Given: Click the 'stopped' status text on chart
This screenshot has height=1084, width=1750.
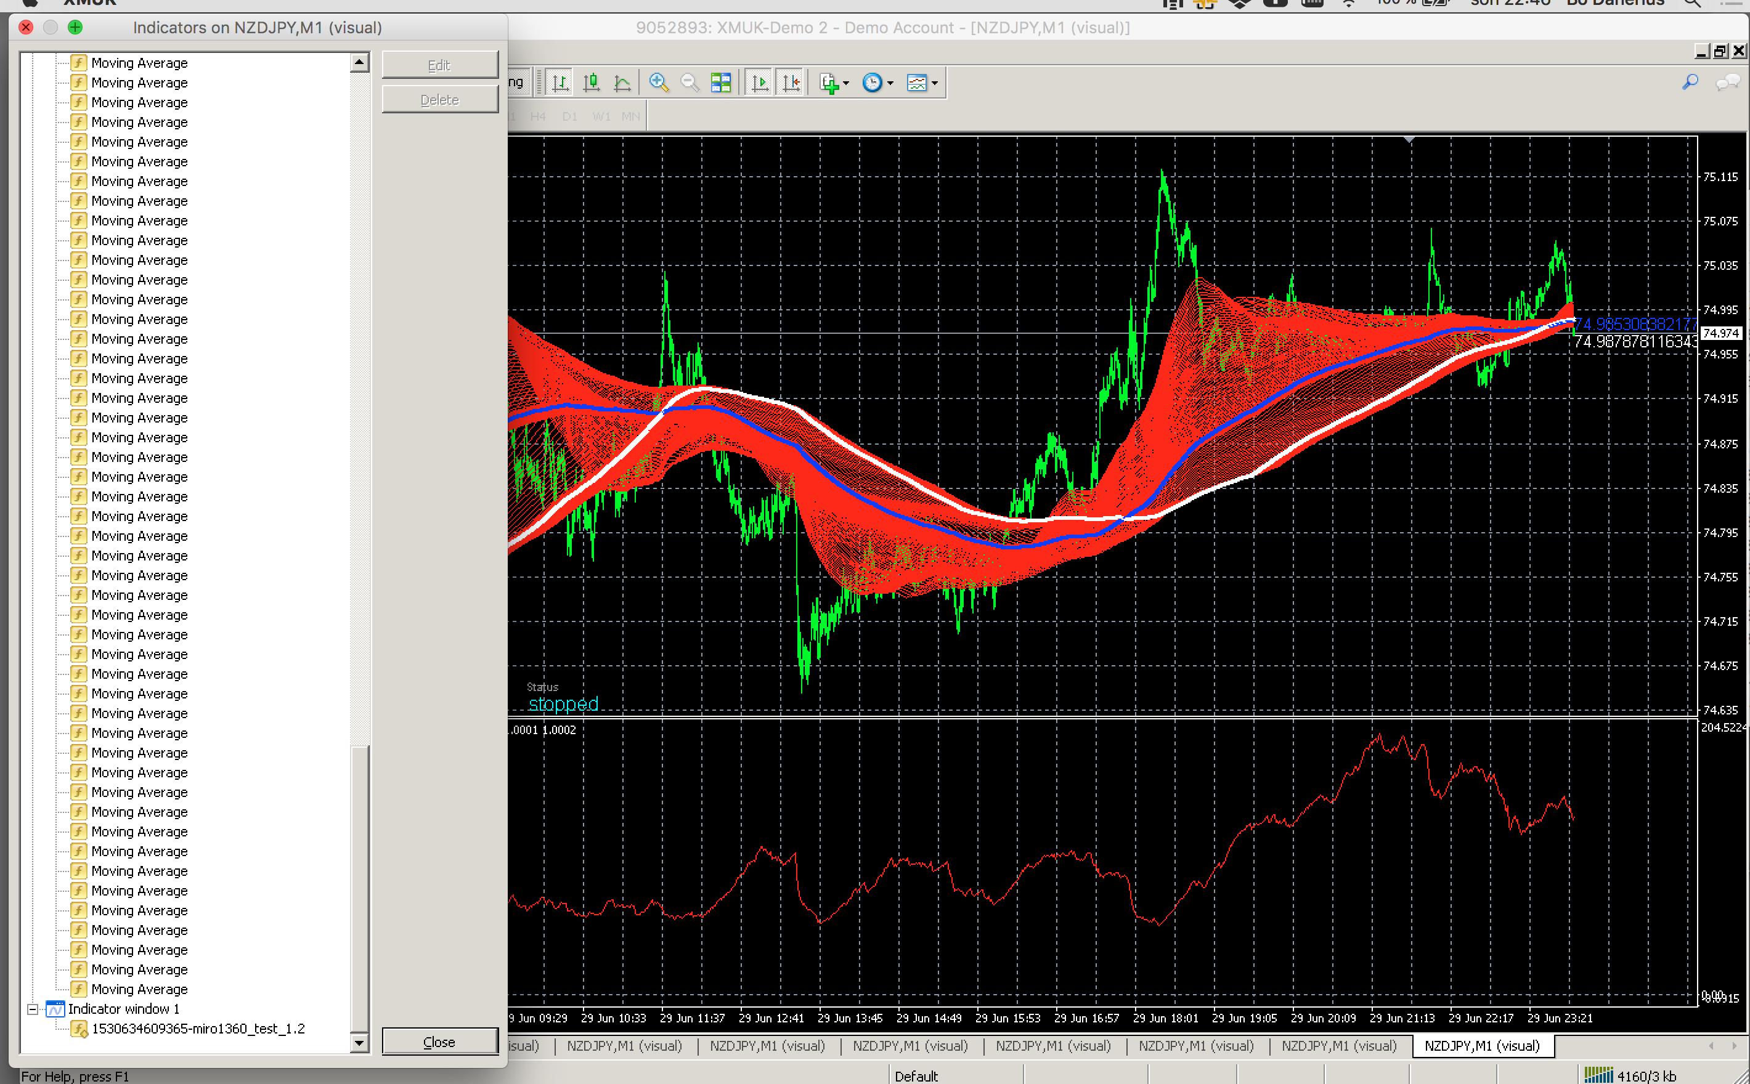Looking at the screenshot, I should [563, 704].
